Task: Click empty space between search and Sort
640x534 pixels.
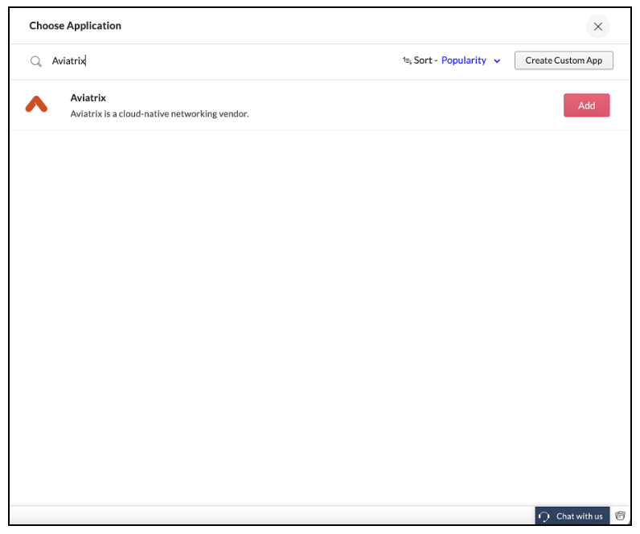Action: click(245, 61)
